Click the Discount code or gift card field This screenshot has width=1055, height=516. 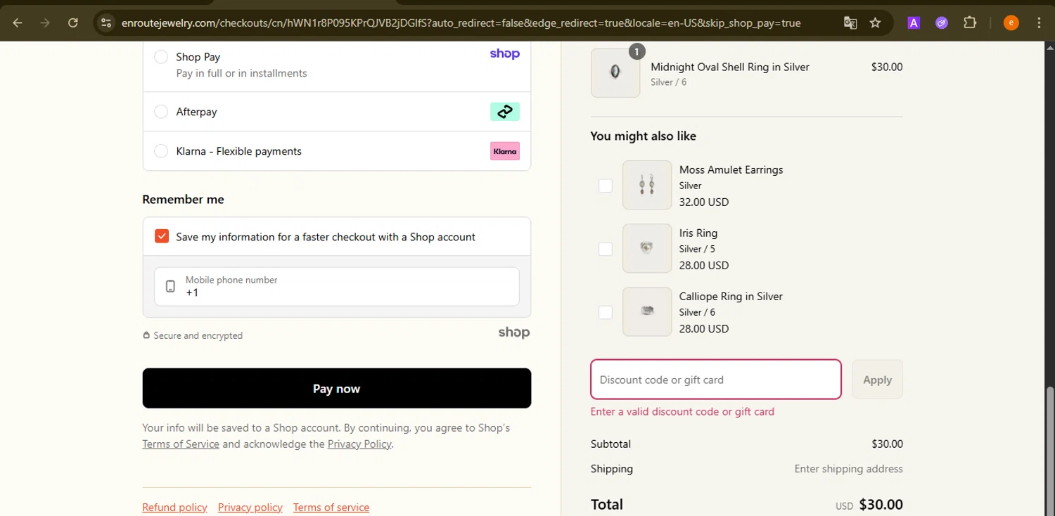tap(716, 380)
